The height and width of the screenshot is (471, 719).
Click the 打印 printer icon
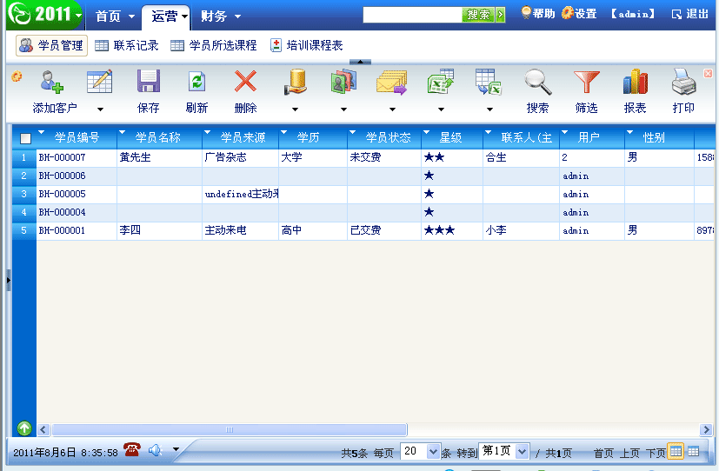pyautogui.click(x=683, y=82)
